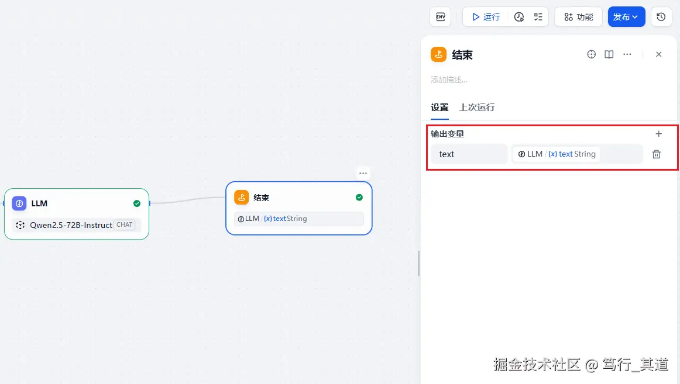Open the 功能 features panel
680x384 pixels.
(x=578, y=16)
